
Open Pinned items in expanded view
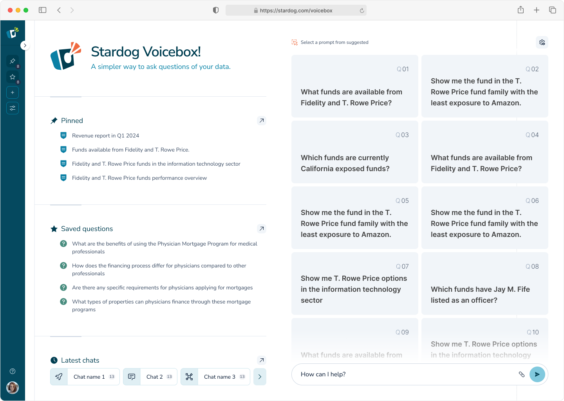click(x=261, y=121)
